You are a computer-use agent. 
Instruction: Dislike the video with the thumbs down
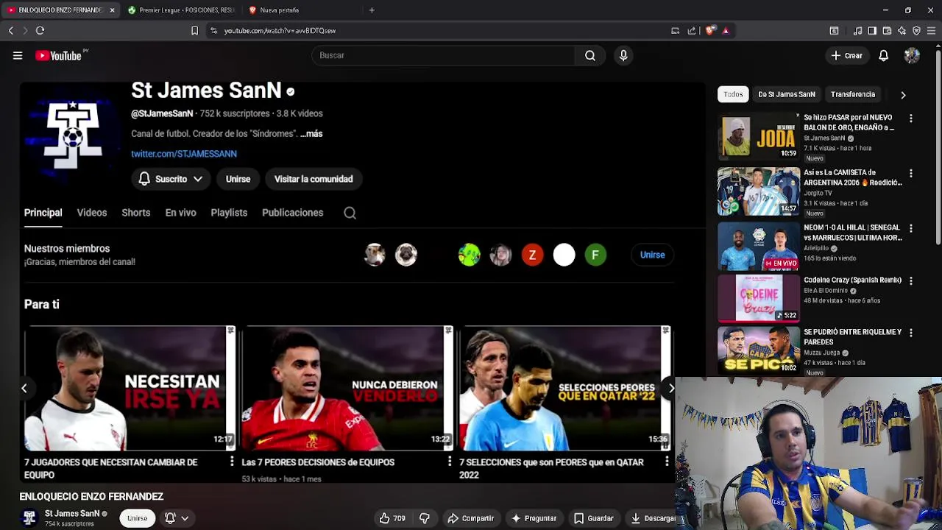click(x=425, y=518)
